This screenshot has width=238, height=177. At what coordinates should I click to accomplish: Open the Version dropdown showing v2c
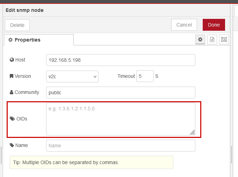coord(72,76)
